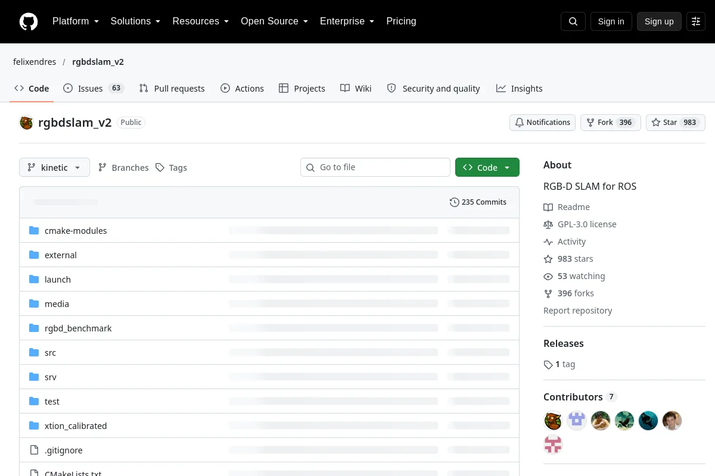This screenshot has width=715, height=476.
Task: Open the .gitignore file name
Action: pyautogui.click(x=64, y=450)
